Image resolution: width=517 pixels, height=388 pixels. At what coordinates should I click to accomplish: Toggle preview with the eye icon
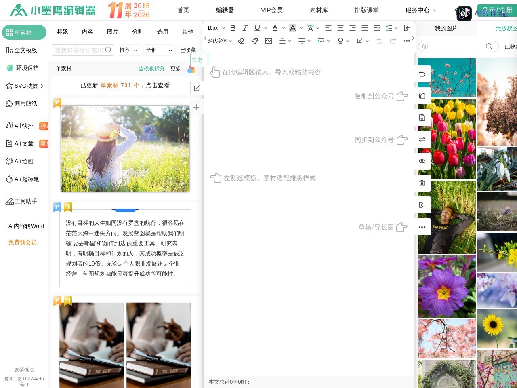pos(422,161)
